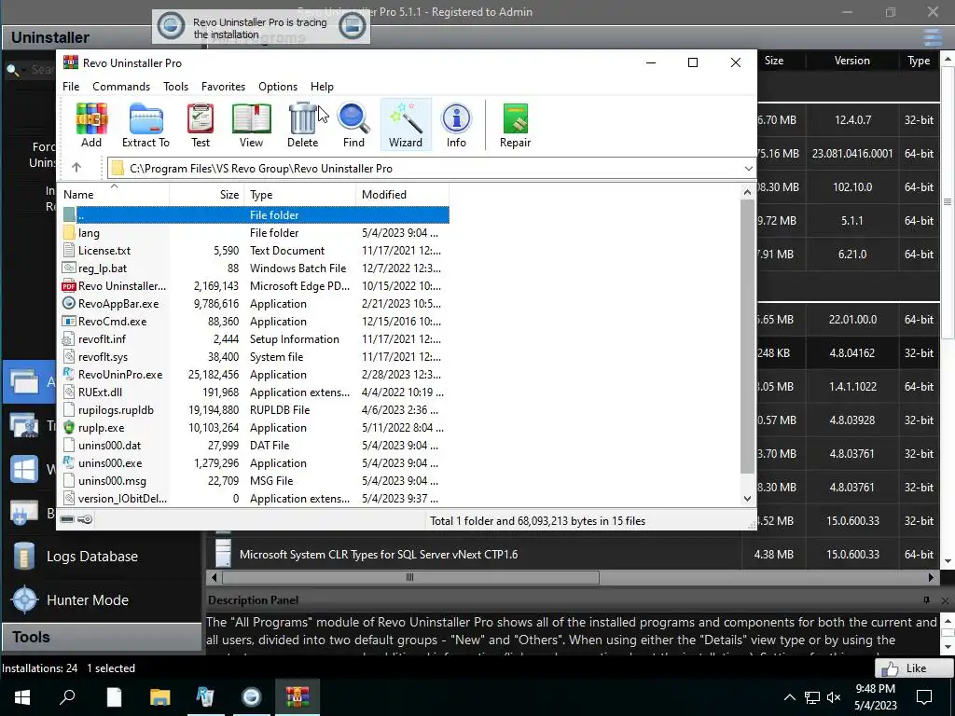Open File Explorer from taskbar
This screenshot has height=716, width=955.
click(x=159, y=697)
